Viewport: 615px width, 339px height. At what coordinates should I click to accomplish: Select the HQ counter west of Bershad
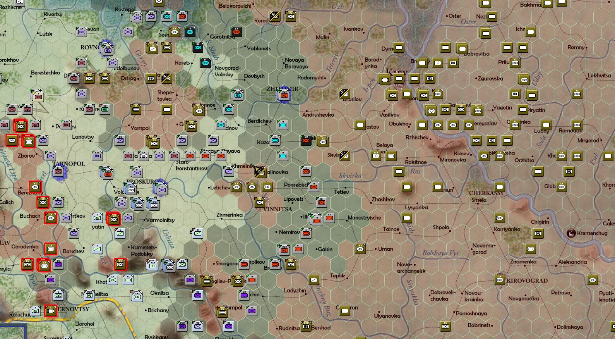coord(306,326)
